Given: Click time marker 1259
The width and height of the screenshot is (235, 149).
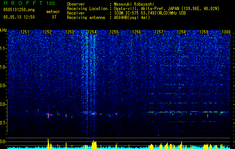Looking at the screenshot, I should coord(204,32).
